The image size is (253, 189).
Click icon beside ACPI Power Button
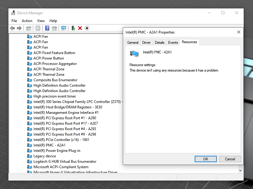(x=30, y=58)
